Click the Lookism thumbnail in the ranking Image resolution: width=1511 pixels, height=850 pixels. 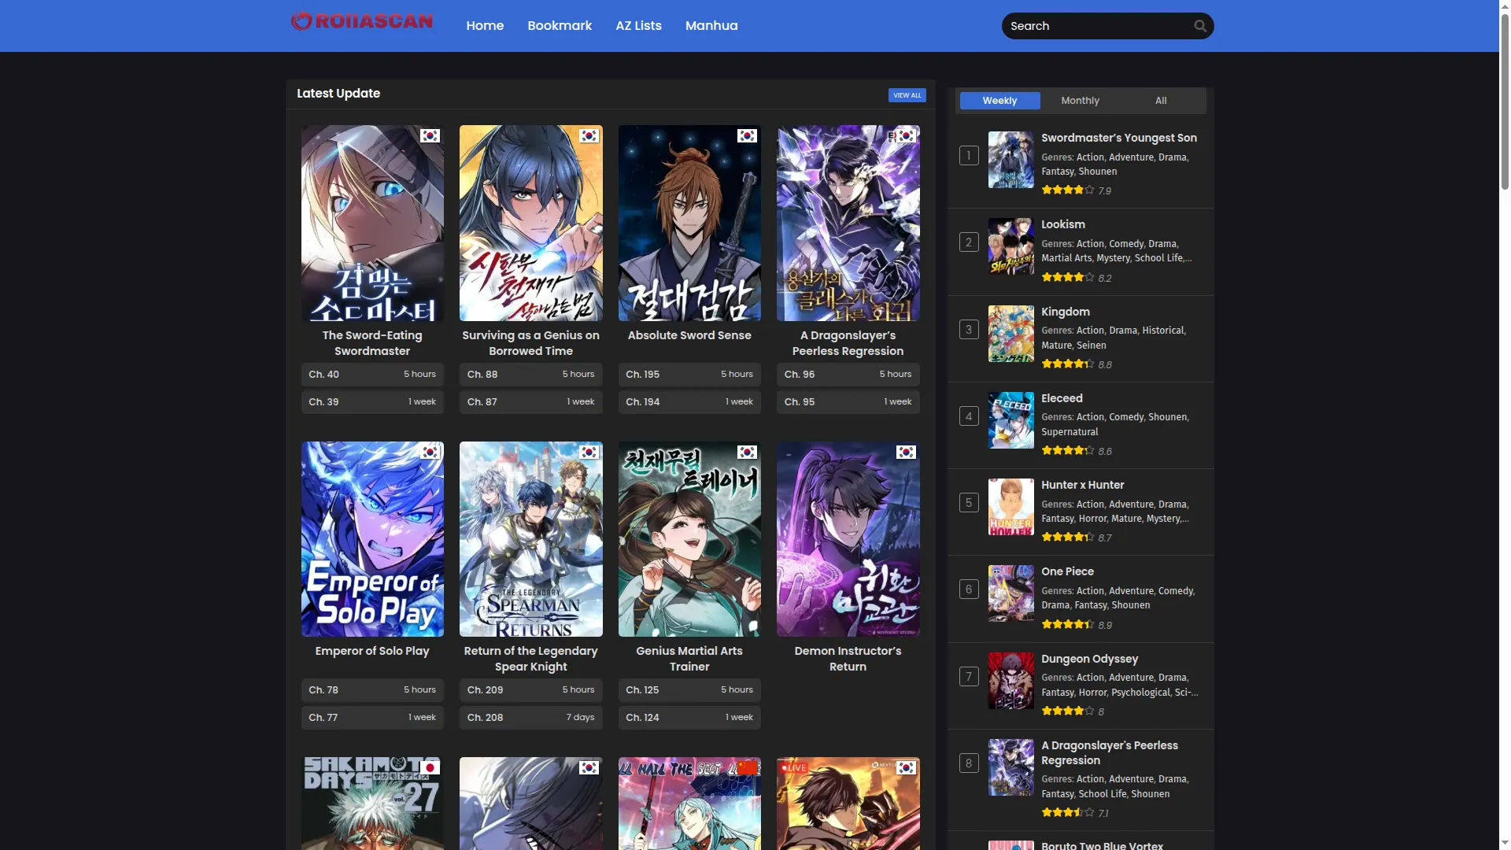coord(1011,246)
